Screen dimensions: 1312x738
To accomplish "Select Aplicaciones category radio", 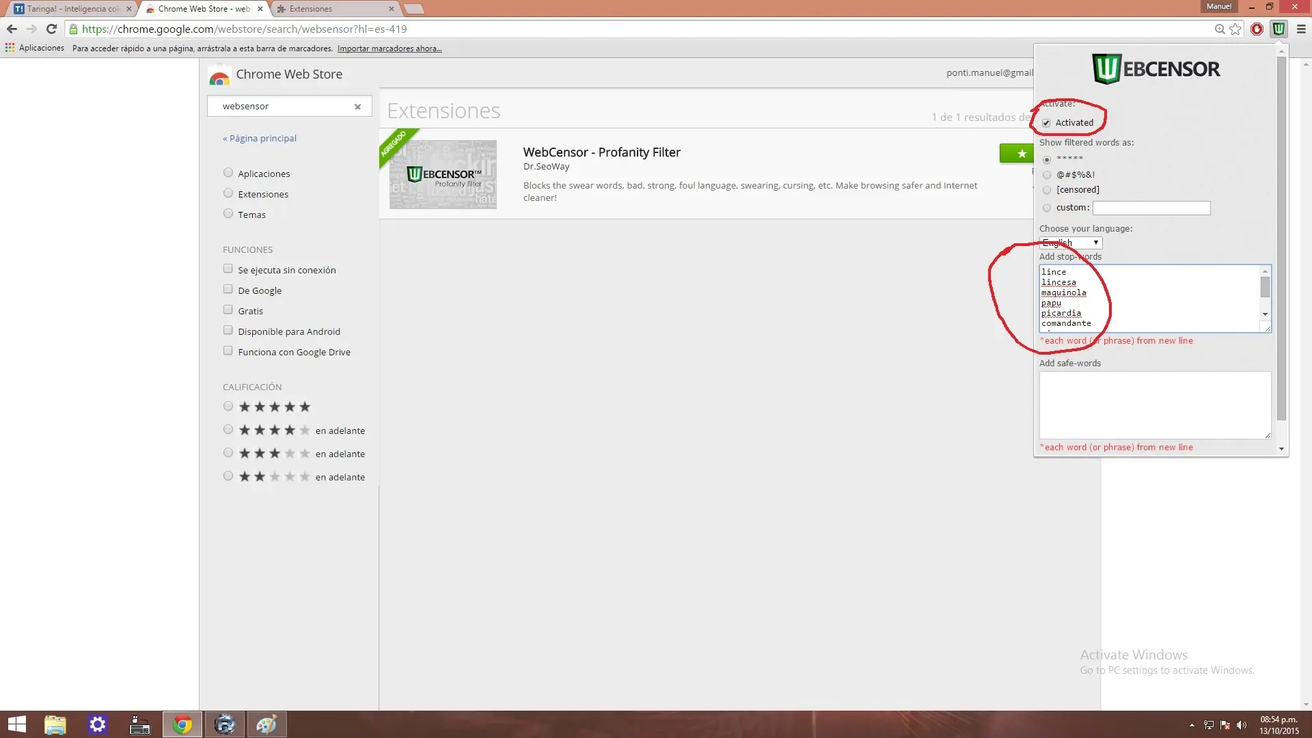I will (x=228, y=173).
